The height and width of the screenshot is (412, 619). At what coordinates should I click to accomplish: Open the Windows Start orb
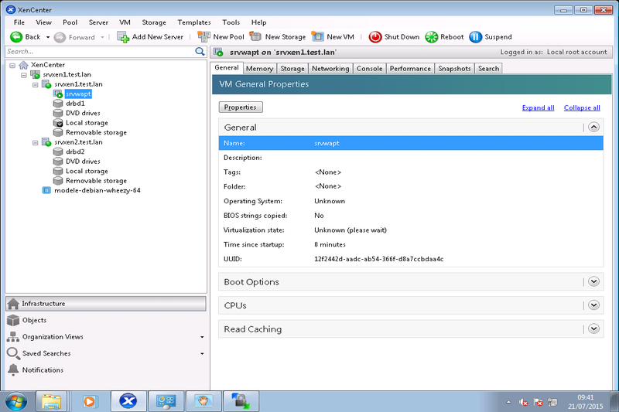(16, 402)
